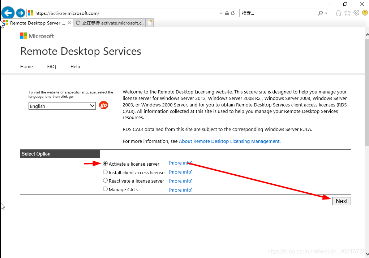This screenshot has width=369, height=258.
Task: Open browser Tools via the gear icon
Action: [356, 13]
